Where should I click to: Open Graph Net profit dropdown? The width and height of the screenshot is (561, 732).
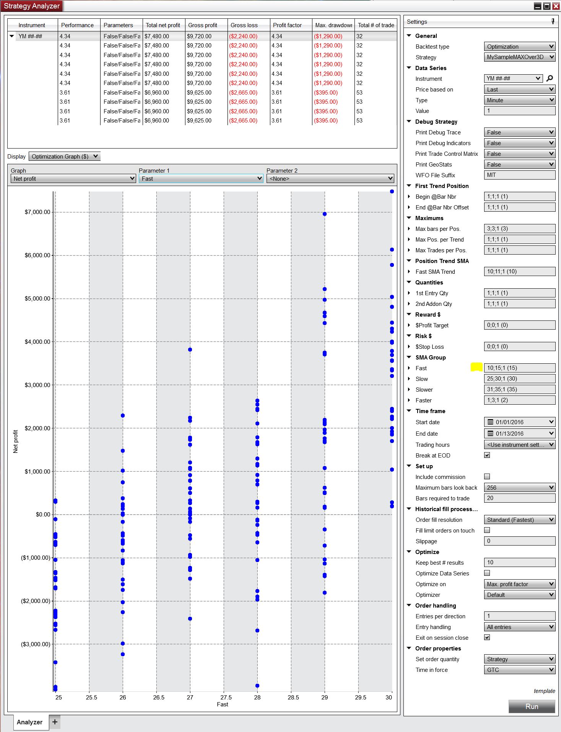pos(73,178)
